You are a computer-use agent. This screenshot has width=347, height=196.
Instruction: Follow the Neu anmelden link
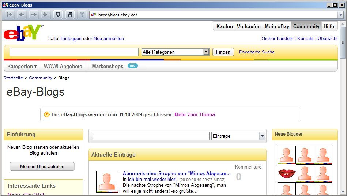tap(109, 38)
